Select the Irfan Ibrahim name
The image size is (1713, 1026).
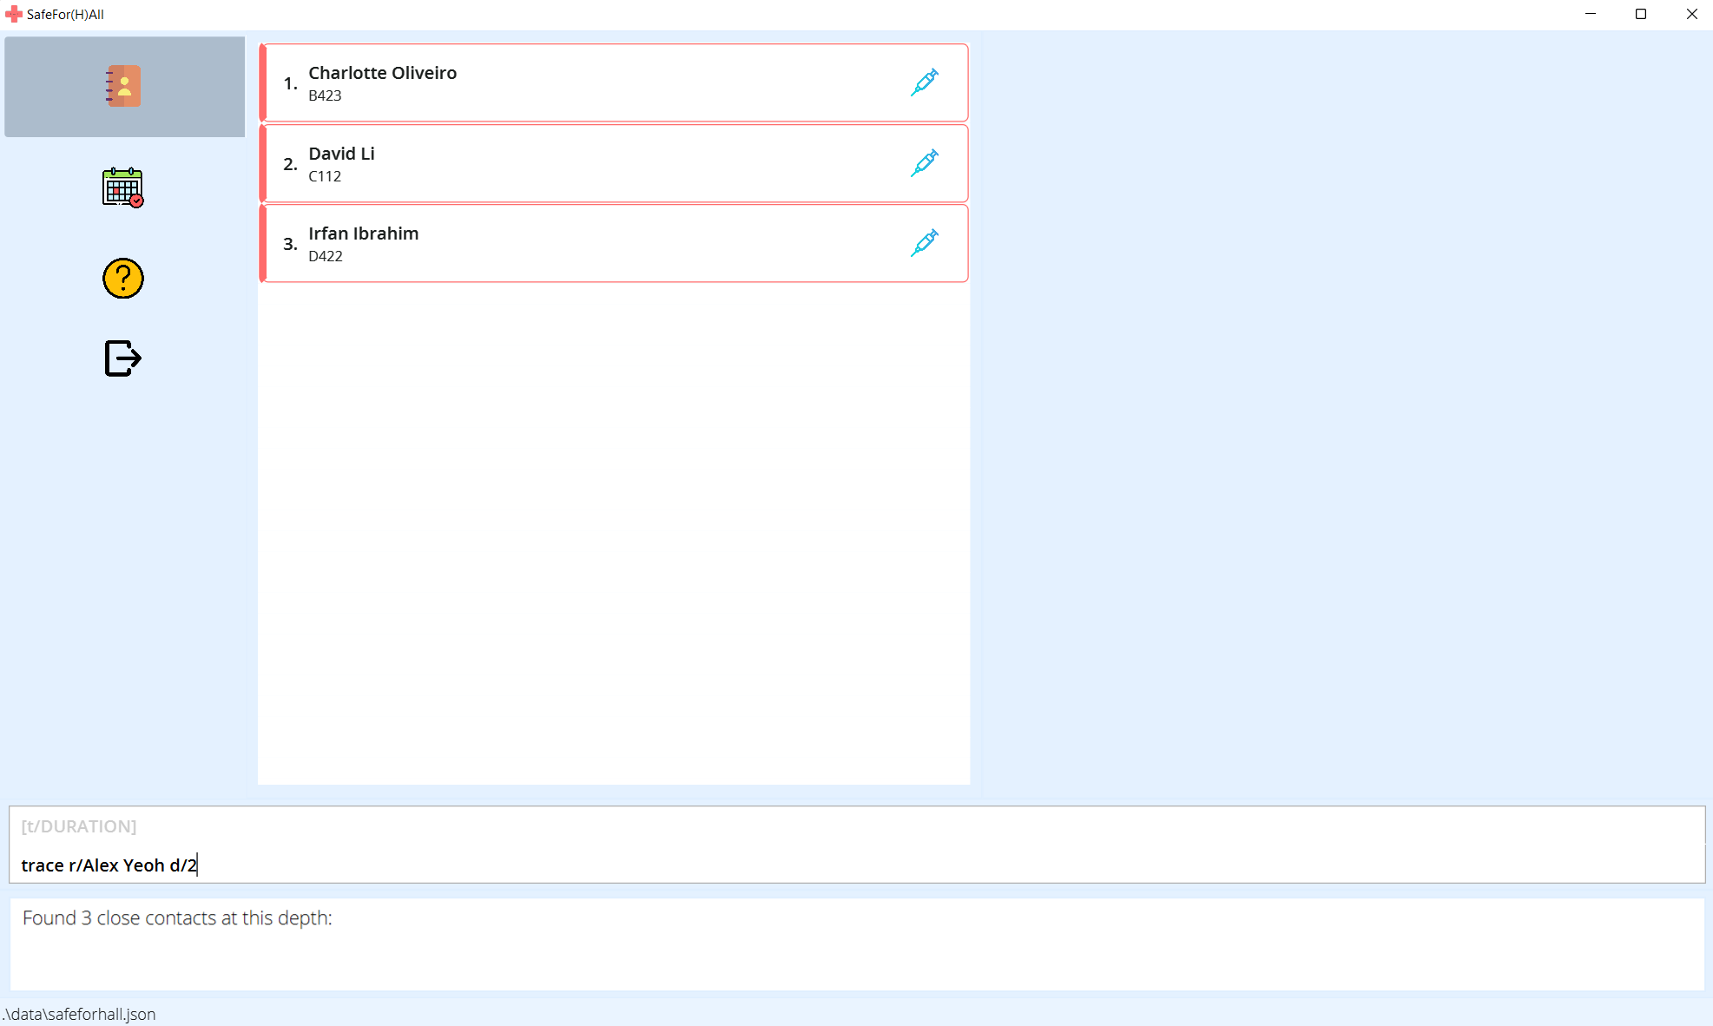363,233
